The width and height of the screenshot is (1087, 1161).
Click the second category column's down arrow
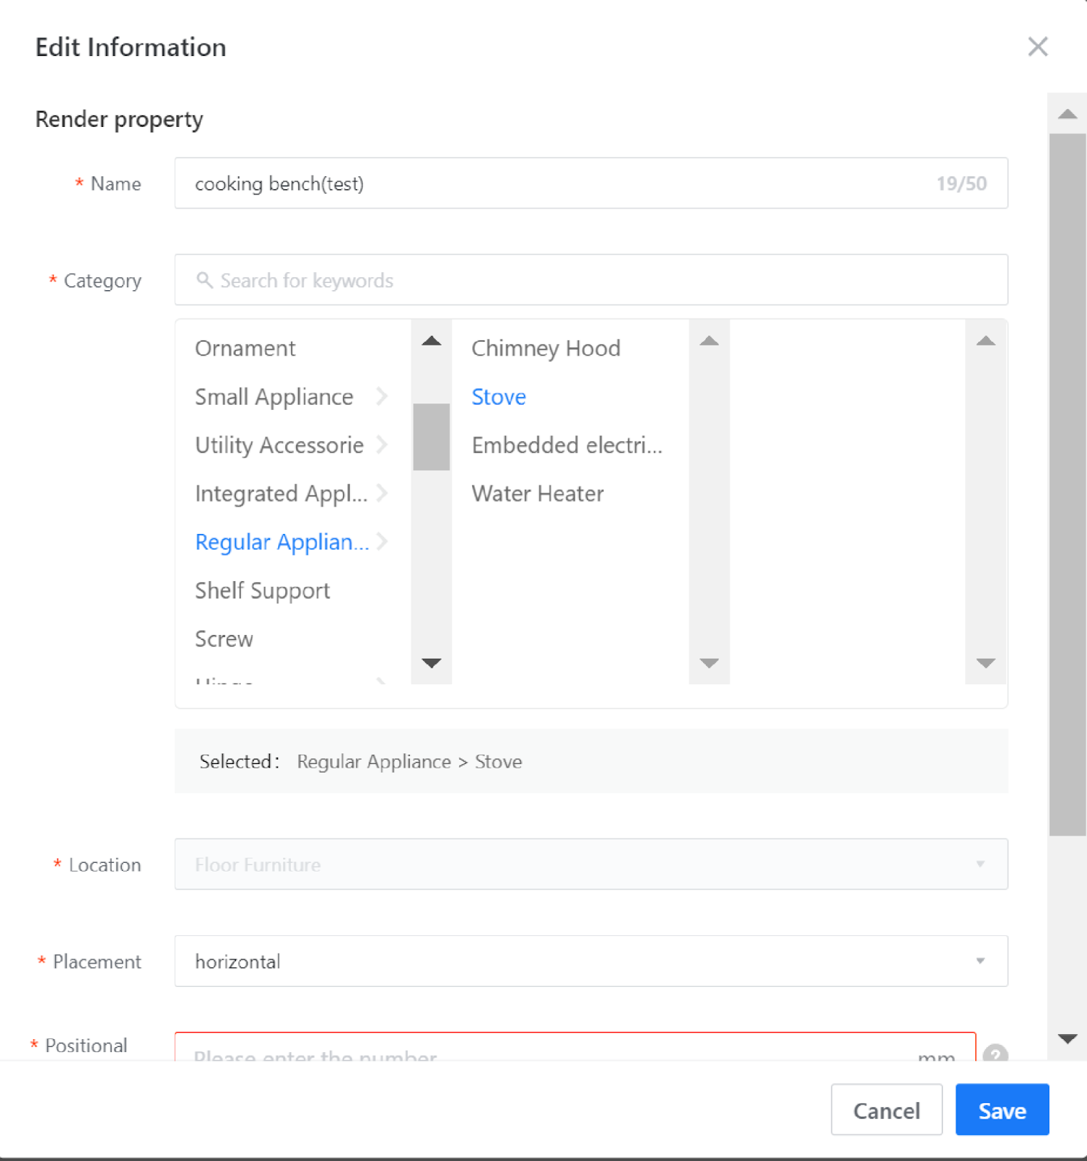coord(709,662)
